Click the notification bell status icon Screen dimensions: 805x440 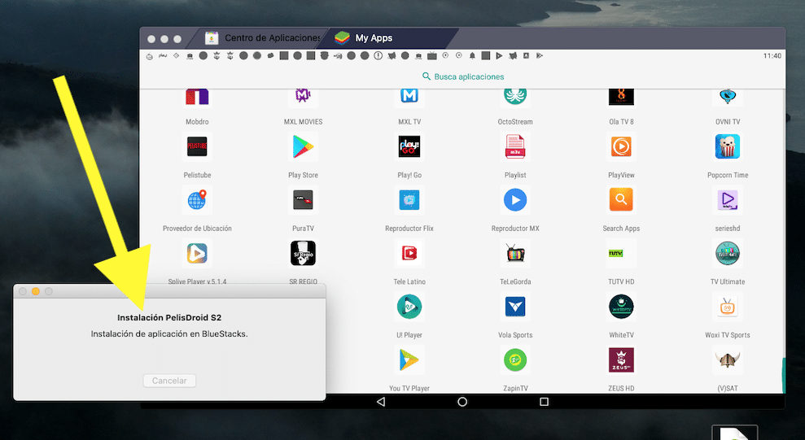pyautogui.click(x=472, y=55)
